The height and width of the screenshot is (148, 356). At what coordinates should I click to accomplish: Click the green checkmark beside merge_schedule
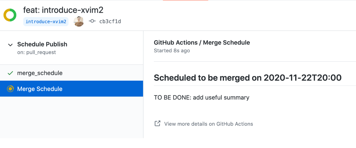pyautogui.click(x=10, y=73)
